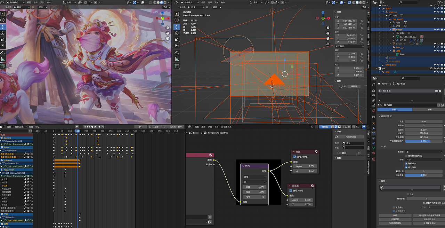This screenshot has height=228, width=445.
Task: Adjust the 生命周期随机性 slider
Action: 424,141
